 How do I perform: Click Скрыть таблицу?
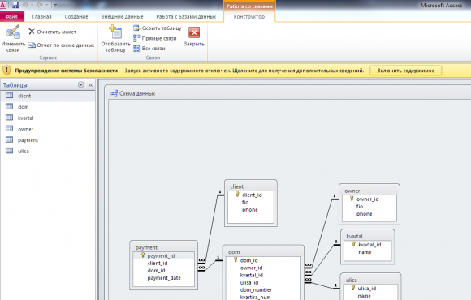click(x=158, y=28)
